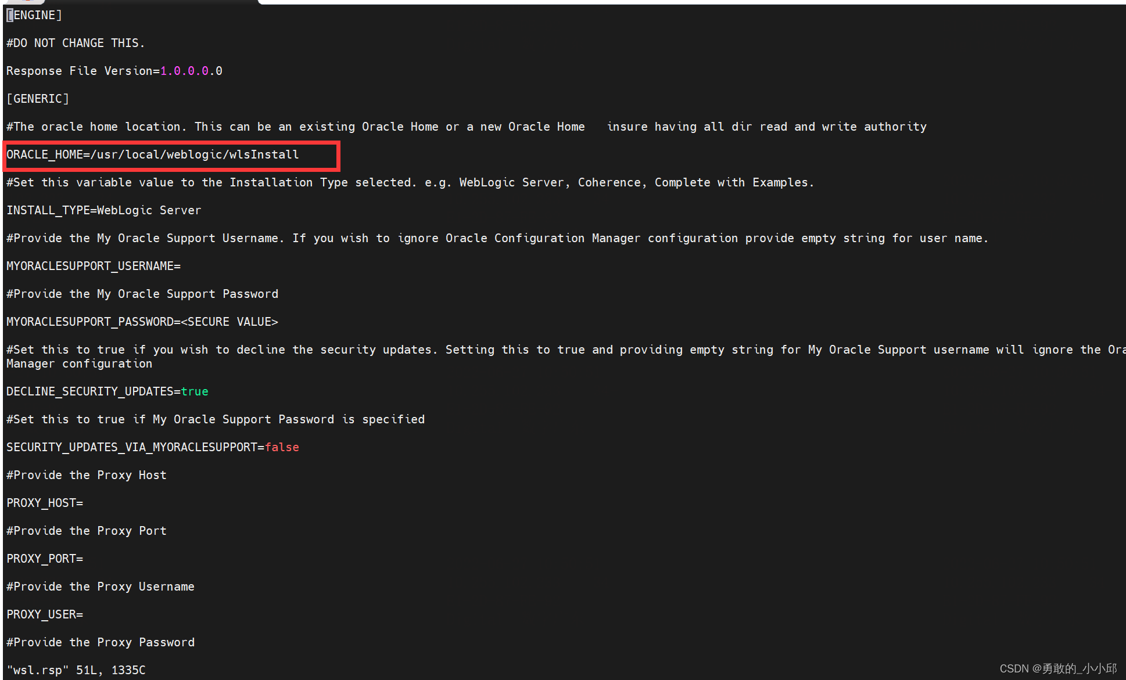Viewport: 1126px width, 680px height.
Task: Click the '#Provide the Proxy Password' comment
Action: pyautogui.click(x=101, y=642)
